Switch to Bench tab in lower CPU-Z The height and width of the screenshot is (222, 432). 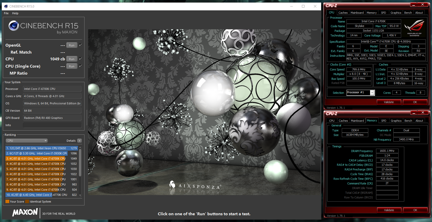click(x=408, y=121)
